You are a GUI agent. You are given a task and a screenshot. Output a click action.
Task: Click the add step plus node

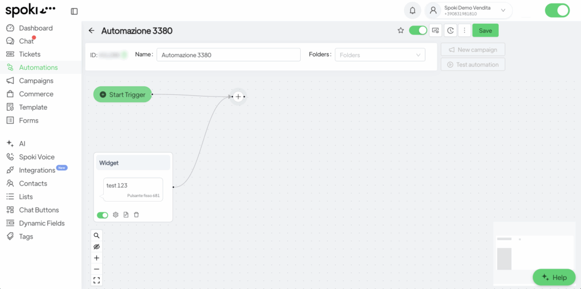(x=238, y=97)
